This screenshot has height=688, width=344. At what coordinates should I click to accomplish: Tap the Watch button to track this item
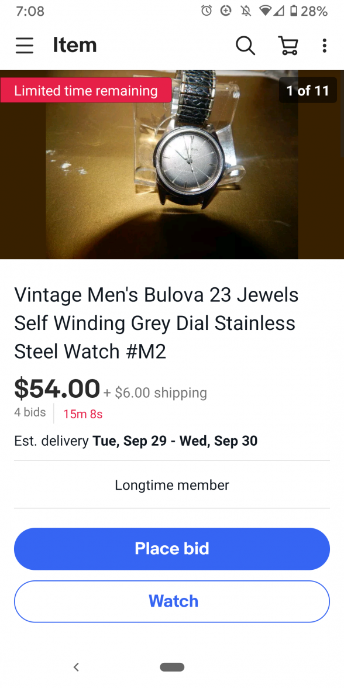[172, 601]
